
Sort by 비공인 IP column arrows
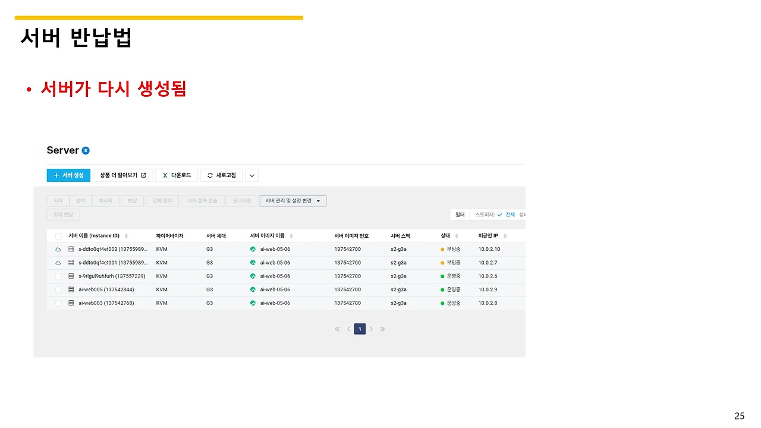tap(505, 236)
